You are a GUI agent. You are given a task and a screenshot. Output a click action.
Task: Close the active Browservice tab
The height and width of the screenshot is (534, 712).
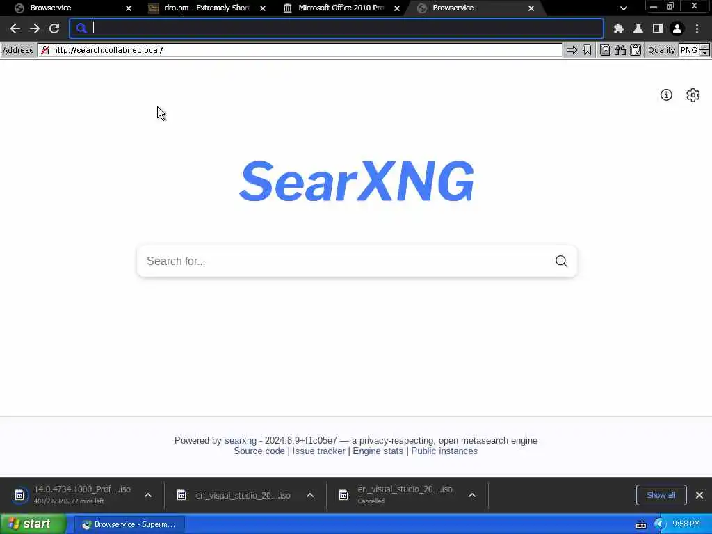tap(531, 8)
